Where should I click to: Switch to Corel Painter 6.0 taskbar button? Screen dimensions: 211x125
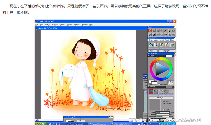pyautogui.click(x=76, y=124)
